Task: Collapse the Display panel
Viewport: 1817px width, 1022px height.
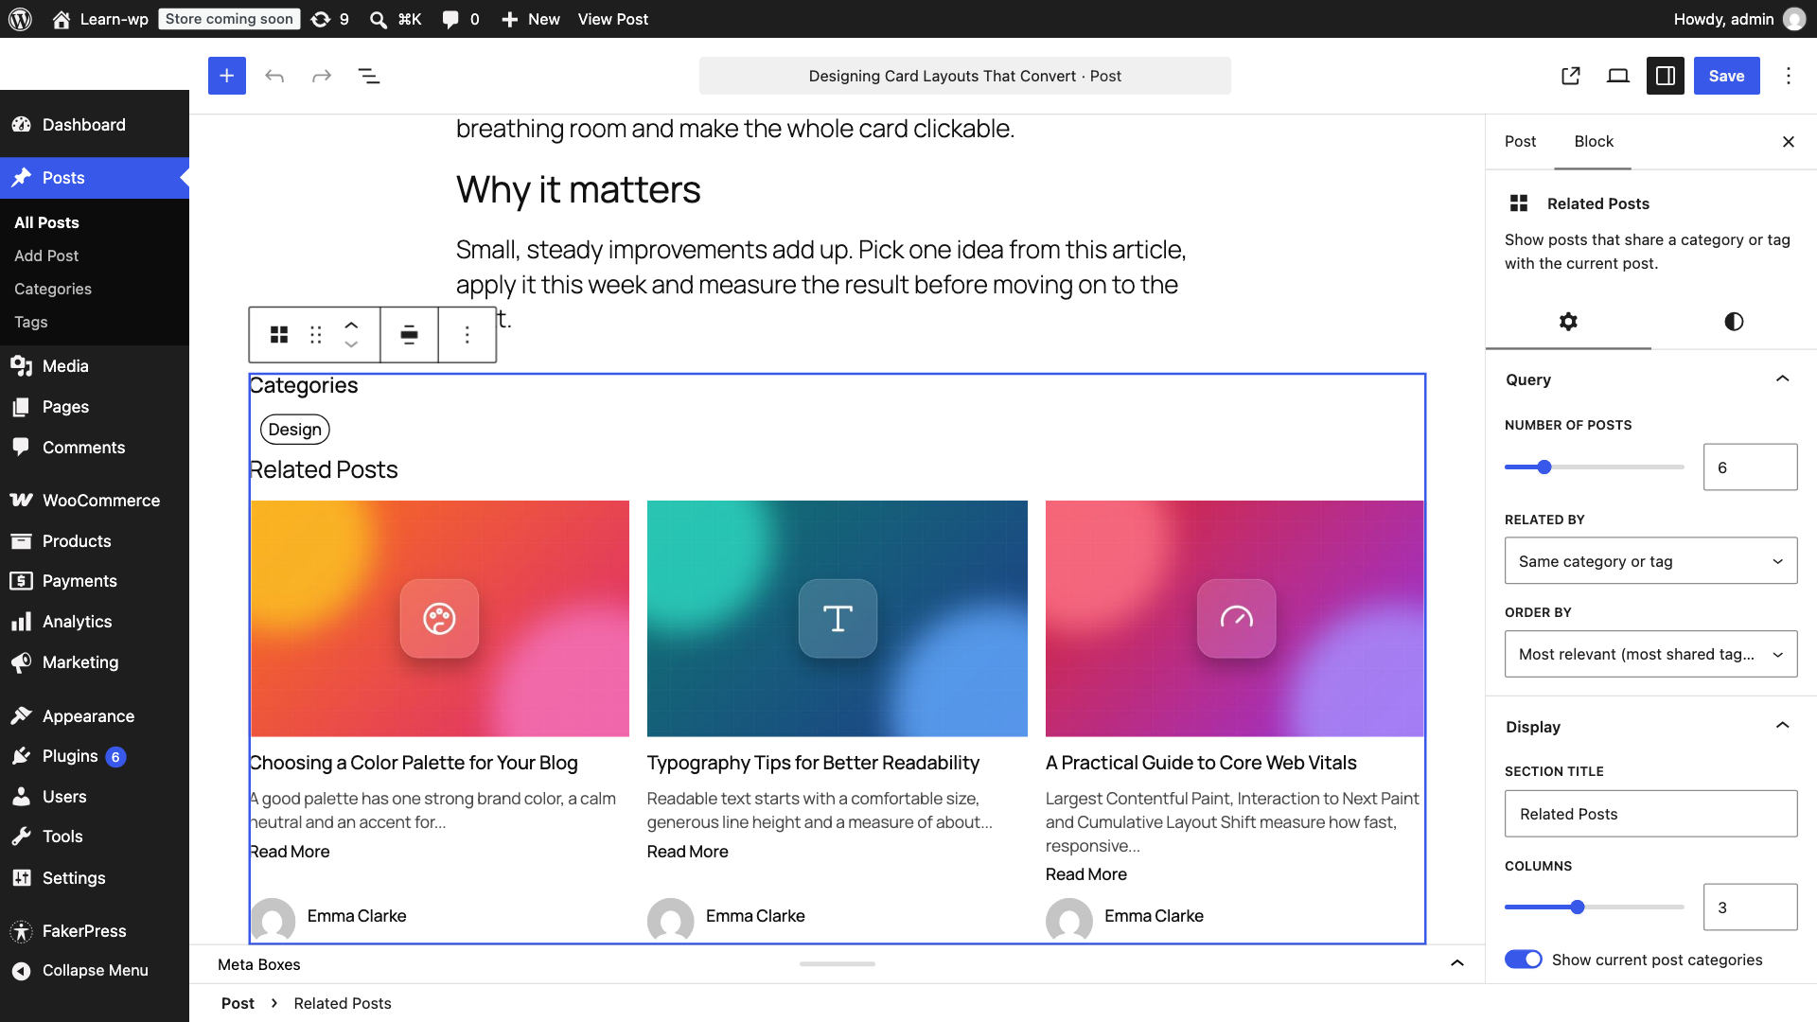Action: pos(1650,727)
